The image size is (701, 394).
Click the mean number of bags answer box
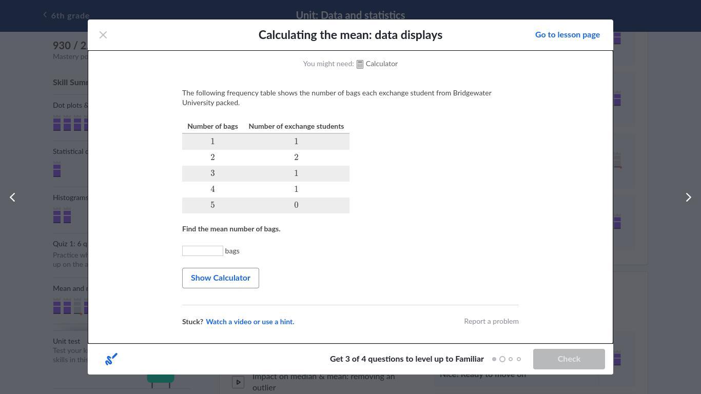[x=203, y=251]
